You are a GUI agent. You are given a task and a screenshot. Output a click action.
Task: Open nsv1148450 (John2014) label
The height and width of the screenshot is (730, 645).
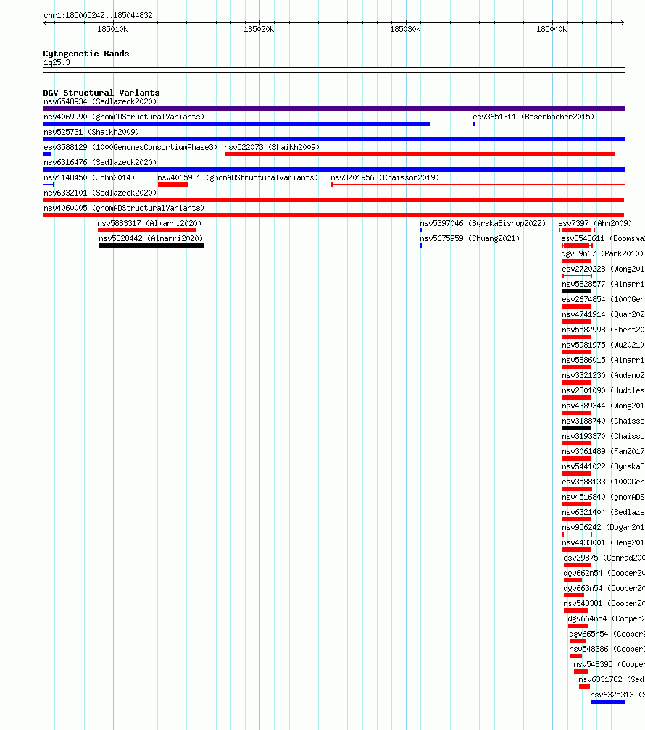pyautogui.click(x=89, y=178)
